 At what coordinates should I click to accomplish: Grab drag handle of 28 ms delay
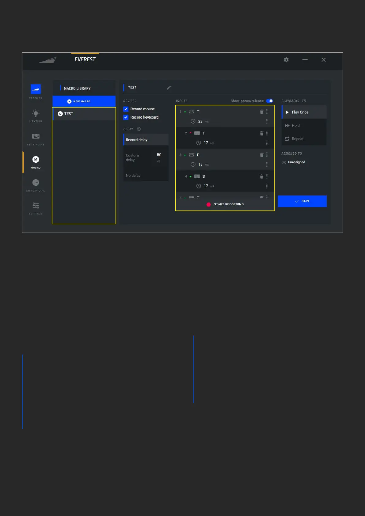pos(267,121)
